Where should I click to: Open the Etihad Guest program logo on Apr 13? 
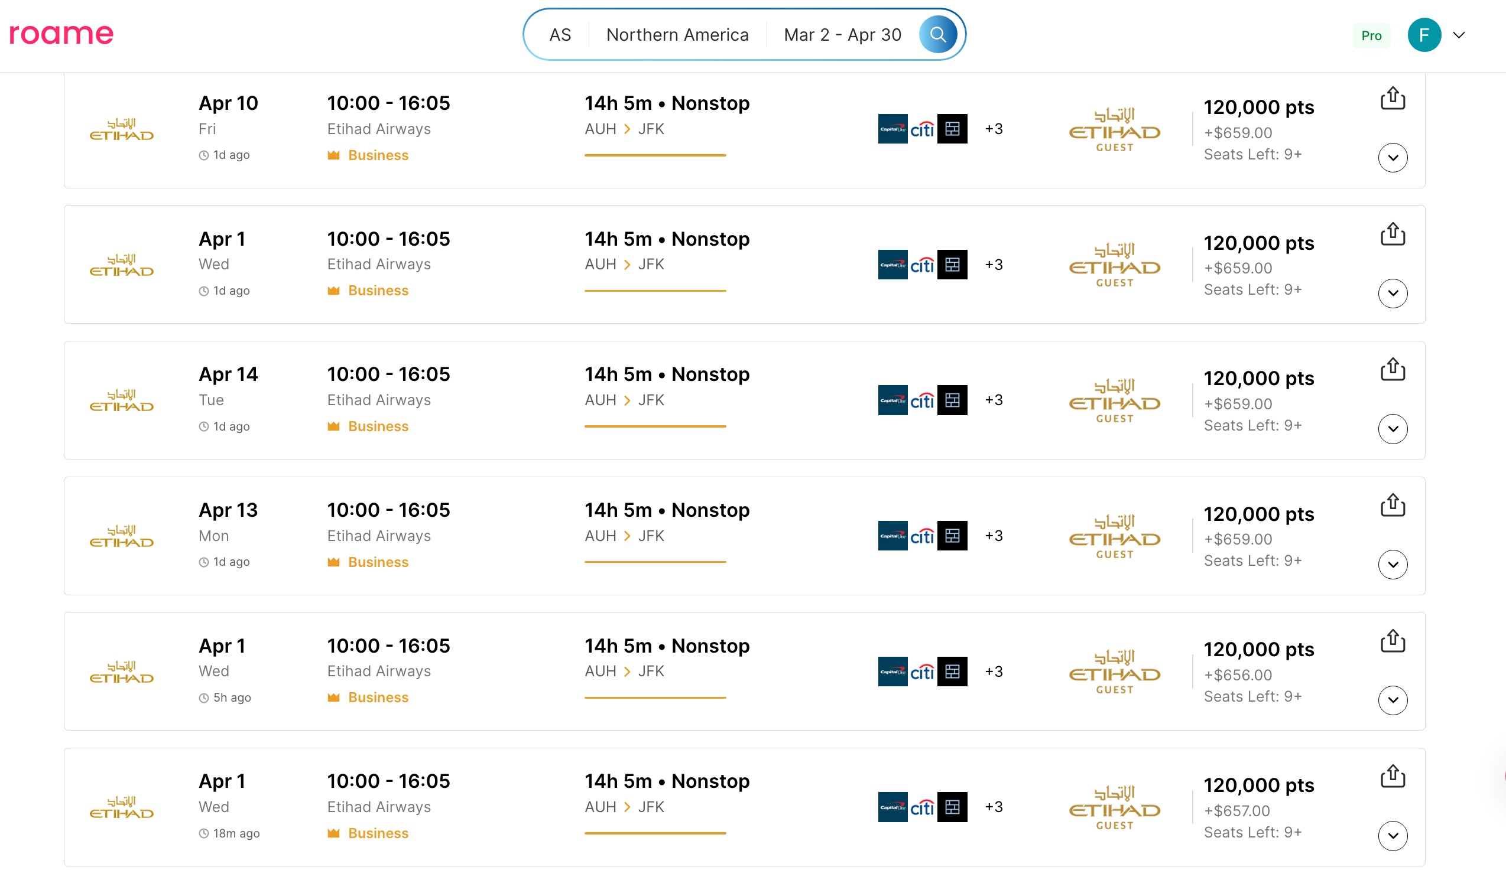pyautogui.click(x=1113, y=536)
